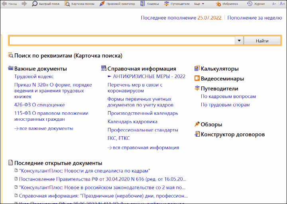Image resolution: width=287 pixels, height=204 pixels.
Task: Open АНТИКРИЗИСНЫЕ МЕРЫ - 2022 link
Action: (149, 76)
